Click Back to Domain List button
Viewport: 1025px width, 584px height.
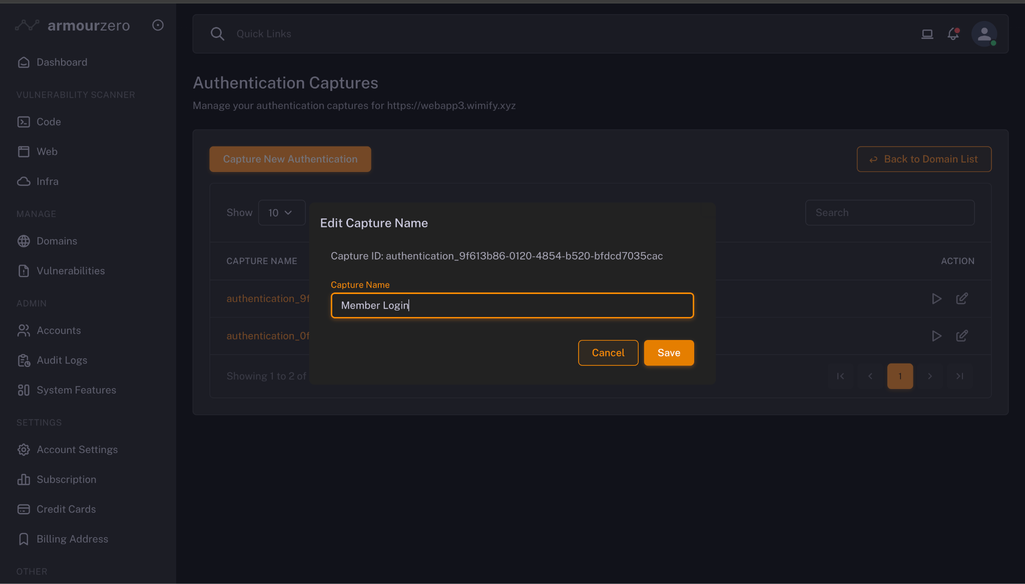(x=923, y=159)
